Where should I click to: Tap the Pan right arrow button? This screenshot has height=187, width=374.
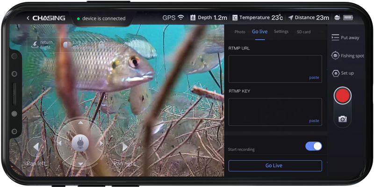(x=124, y=147)
